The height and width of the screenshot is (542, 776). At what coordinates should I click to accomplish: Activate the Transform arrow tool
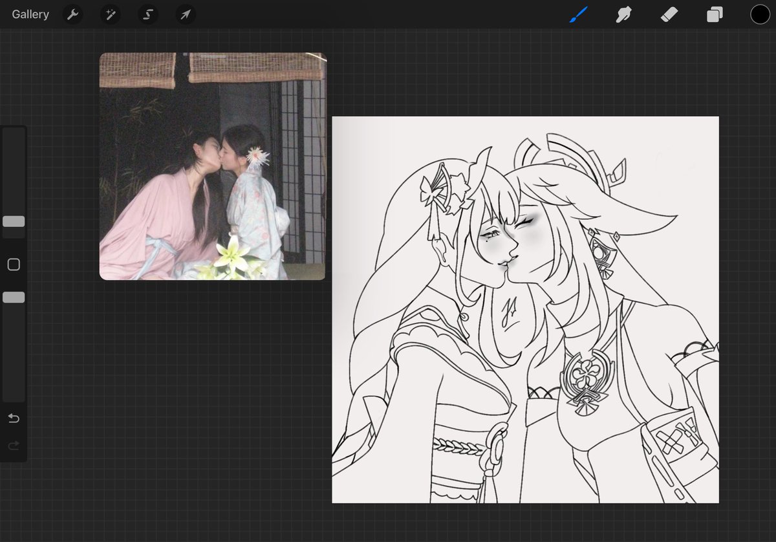[x=186, y=14]
